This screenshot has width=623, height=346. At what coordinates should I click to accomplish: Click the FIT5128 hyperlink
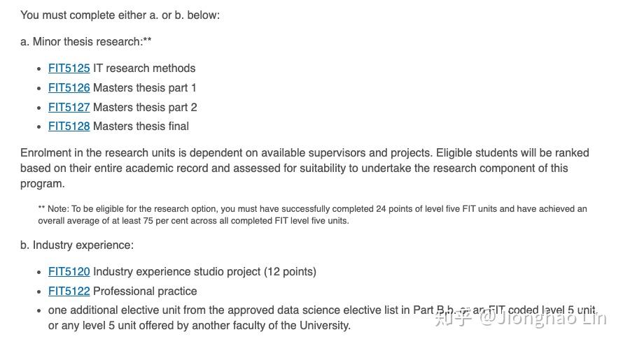coord(69,127)
